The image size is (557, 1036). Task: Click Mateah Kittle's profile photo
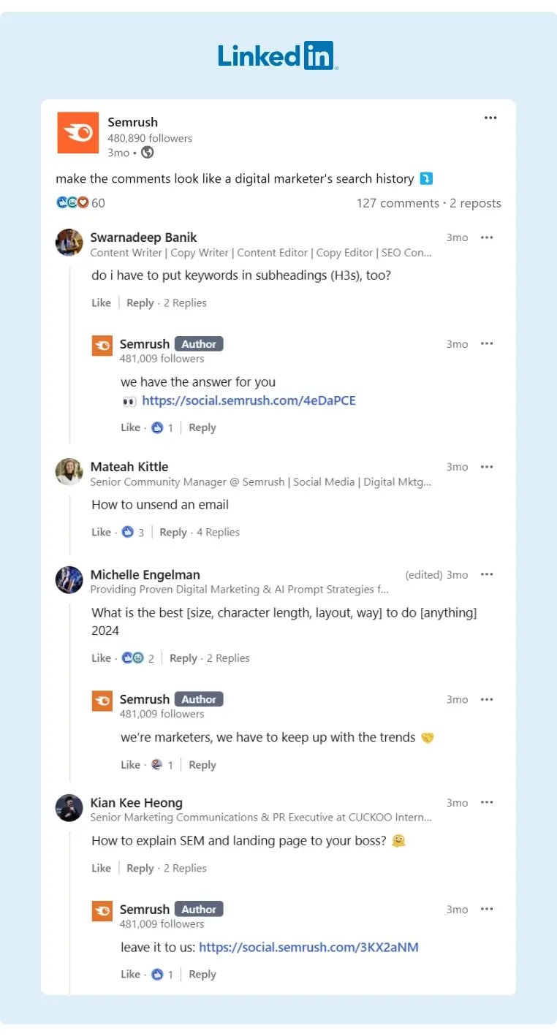pos(69,471)
